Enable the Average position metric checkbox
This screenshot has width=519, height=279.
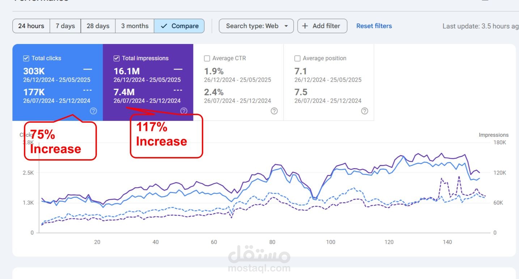297,58
